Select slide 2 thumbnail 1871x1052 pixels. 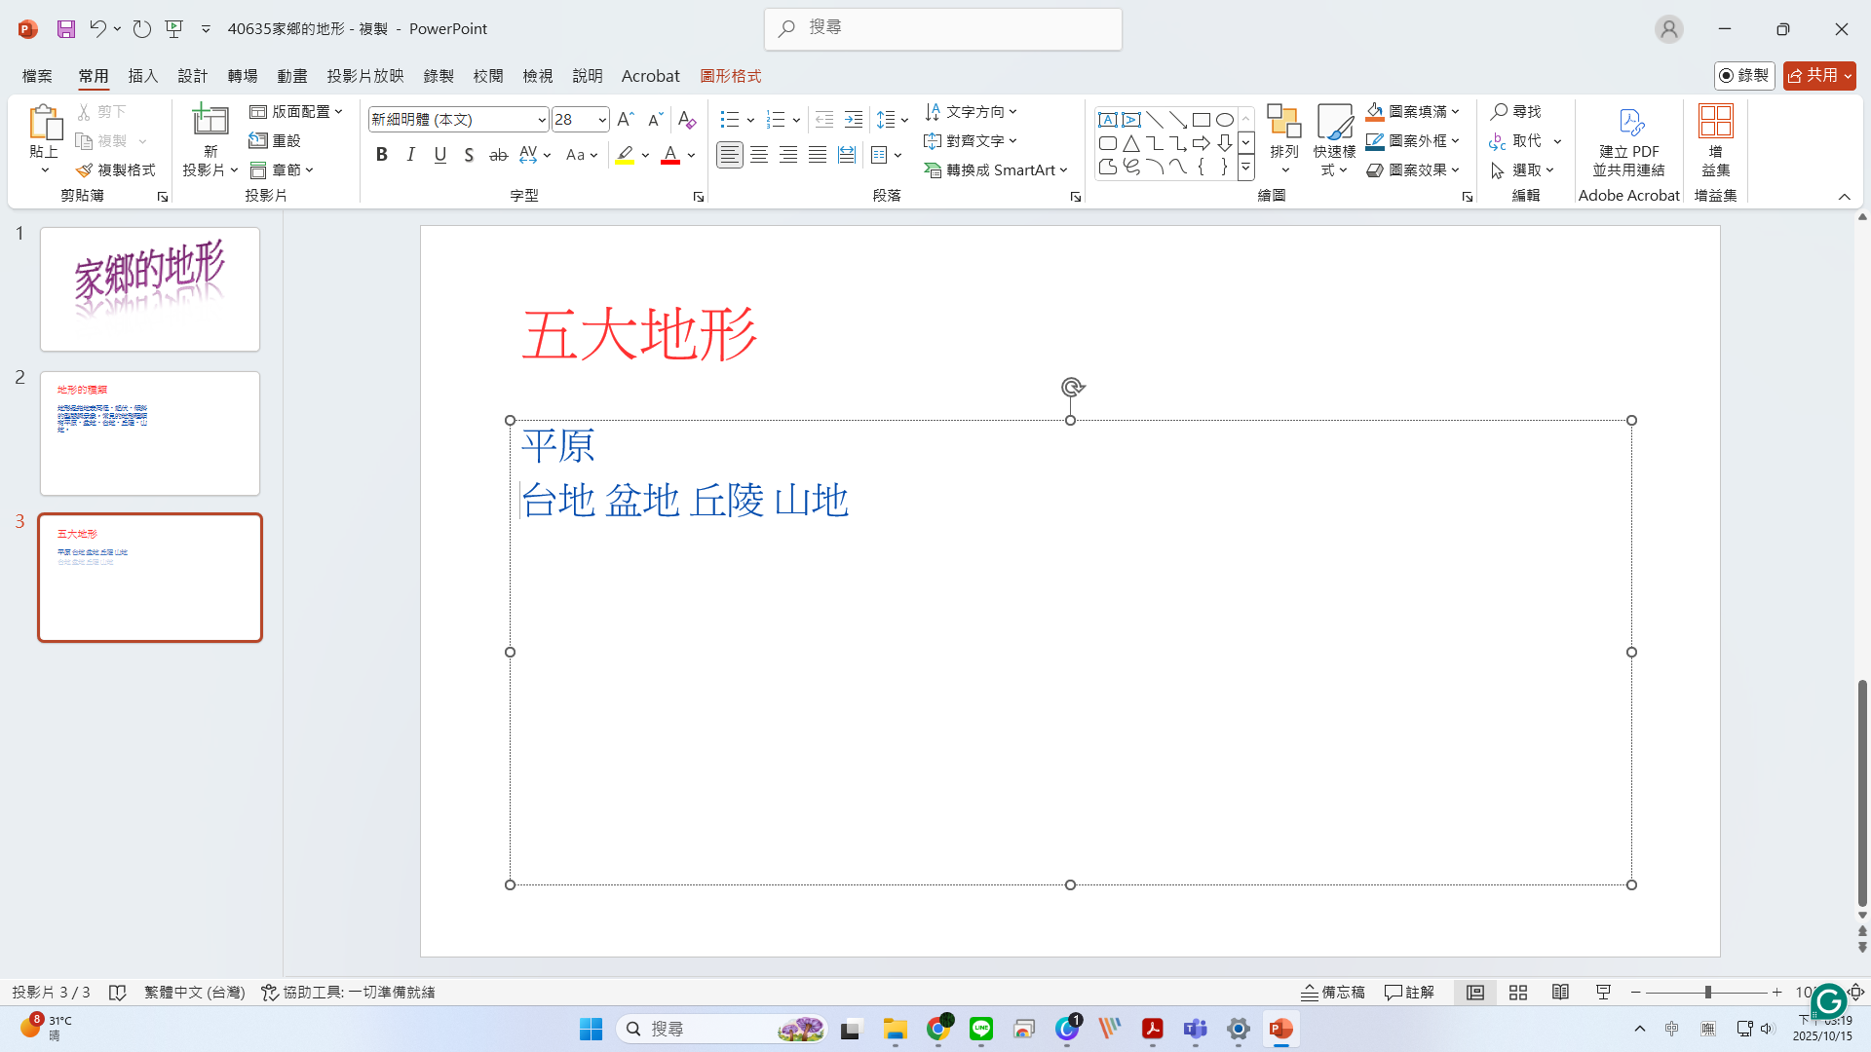[x=150, y=432]
